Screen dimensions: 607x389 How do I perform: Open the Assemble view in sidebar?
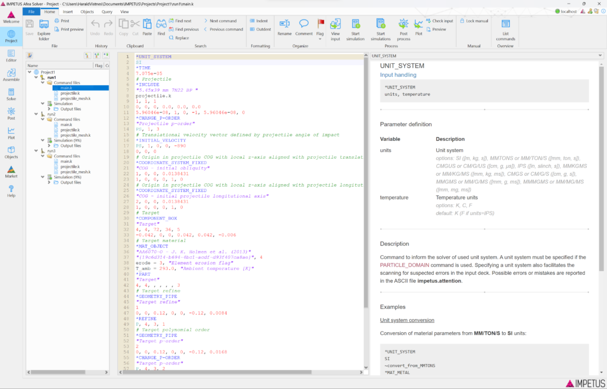click(11, 75)
